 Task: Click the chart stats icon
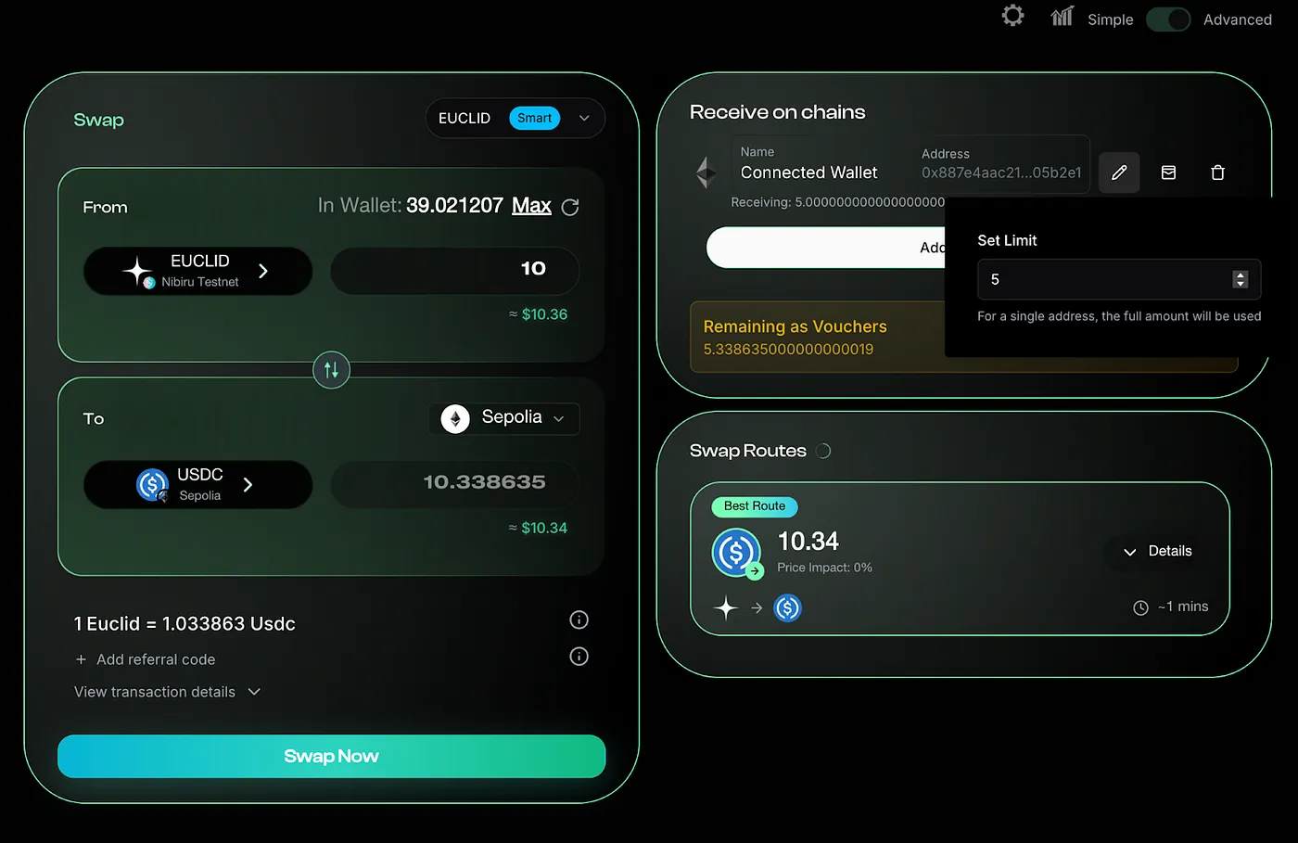pos(1062,16)
